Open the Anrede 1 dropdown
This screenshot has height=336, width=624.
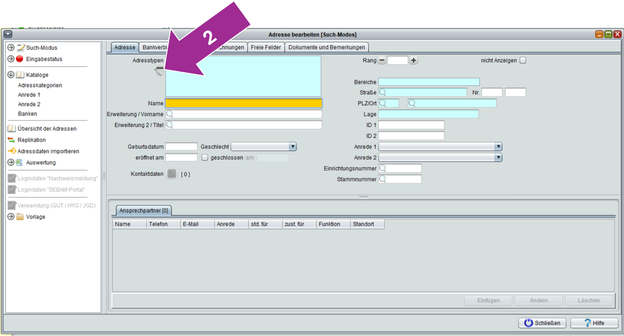(x=498, y=147)
